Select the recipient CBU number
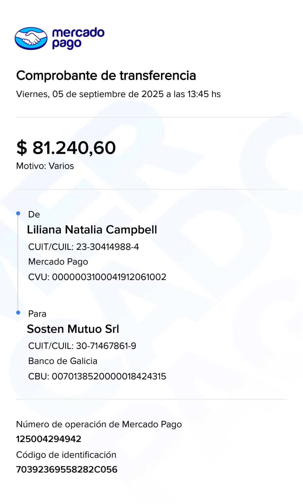303x504 pixels. tap(109, 376)
